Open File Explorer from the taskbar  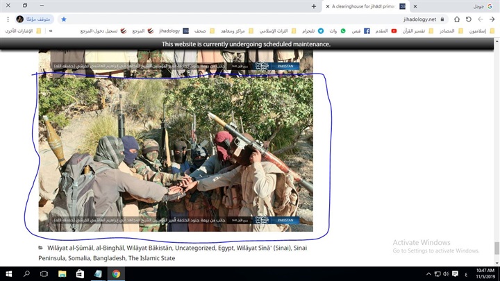pos(61,273)
